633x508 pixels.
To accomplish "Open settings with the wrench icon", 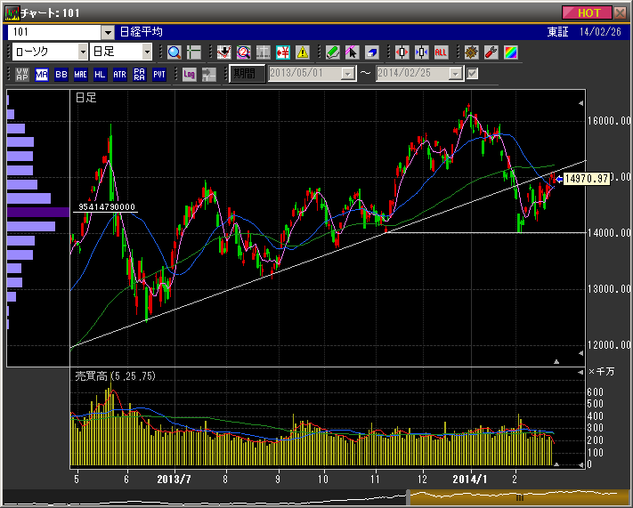I will pos(491,52).
